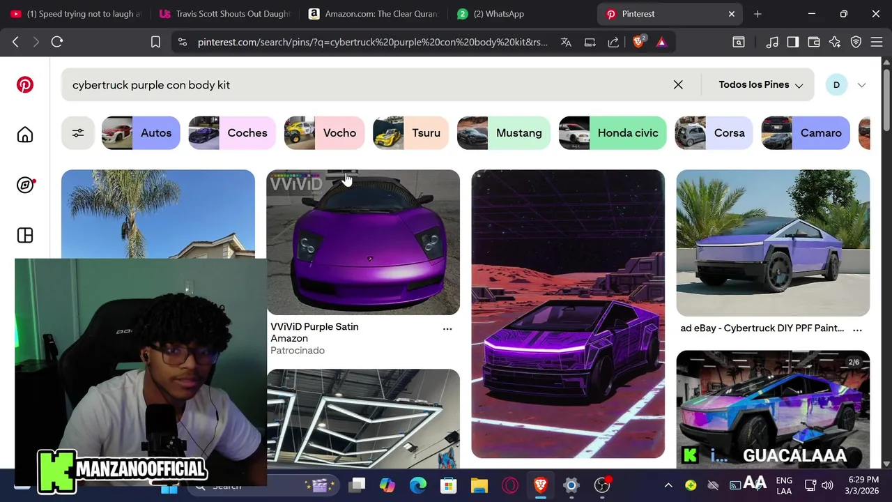Viewport: 892px width, 502px height.
Task: Switch the ENG LAA input language
Action: (784, 485)
